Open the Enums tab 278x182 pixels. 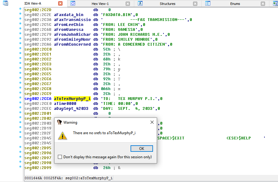pyautogui.click(x=235, y=4)
